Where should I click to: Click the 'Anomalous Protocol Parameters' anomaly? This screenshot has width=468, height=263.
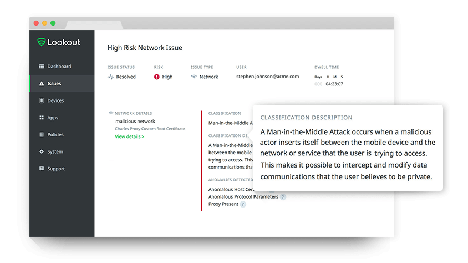click(243, 197)
